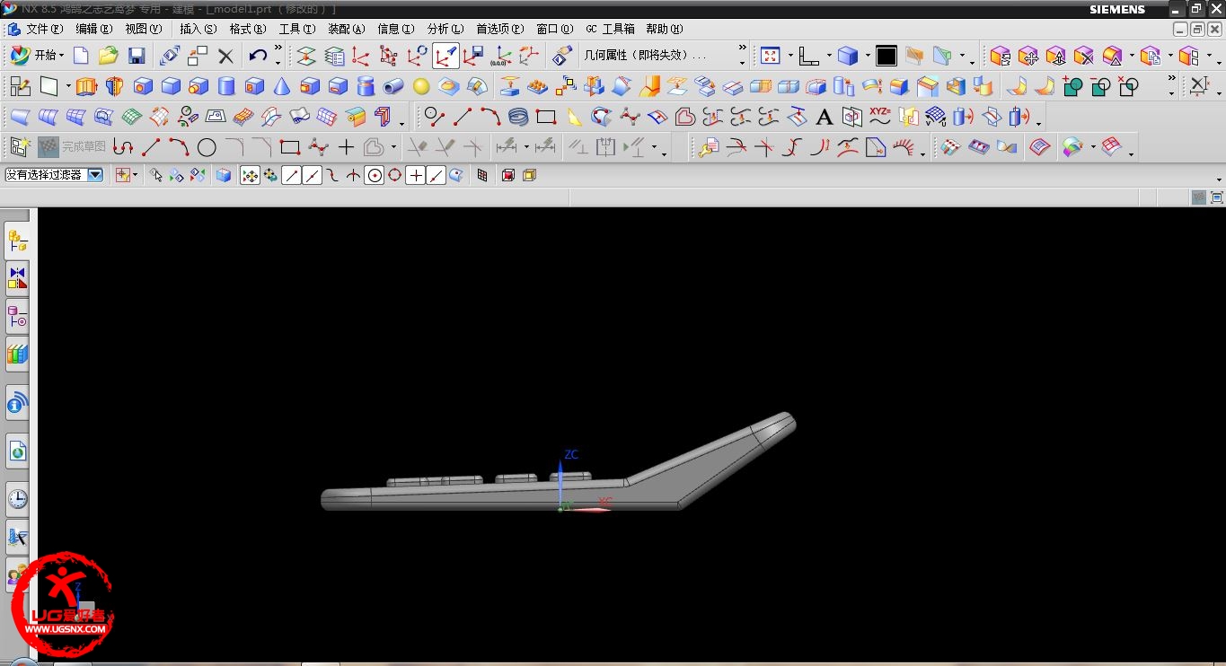The image size is (1226, 666).
Task: Click the Intersect boolean icon
Action: (x=1128, y=87)
